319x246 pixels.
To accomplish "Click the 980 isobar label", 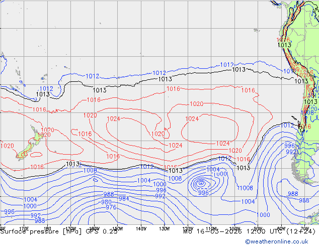I will pos(106,202).
